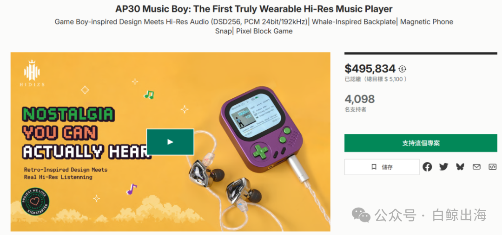Open the embed code icon
Image resolution: width=502 pixels, height=235 pixels.
pos(492,167)
